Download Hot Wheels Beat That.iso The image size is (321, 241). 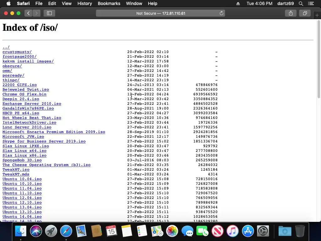tap(32, 118)
